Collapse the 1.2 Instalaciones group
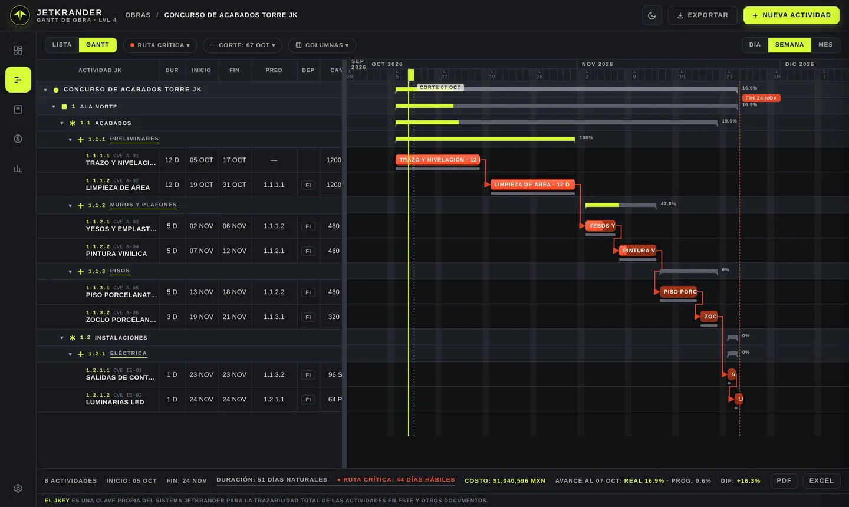Screen dimensions: 849x507 coord(62,338)
